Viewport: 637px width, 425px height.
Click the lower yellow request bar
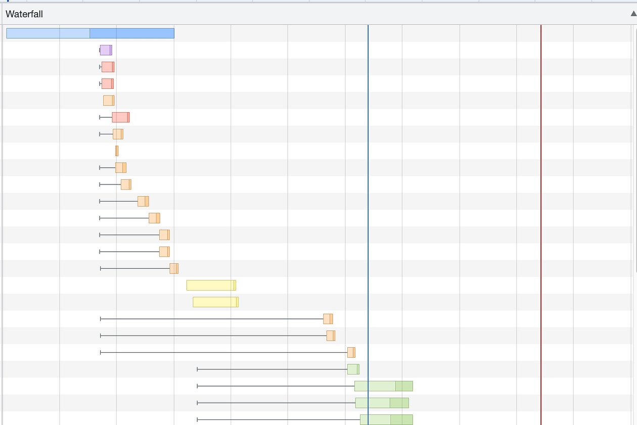[215, 302]
